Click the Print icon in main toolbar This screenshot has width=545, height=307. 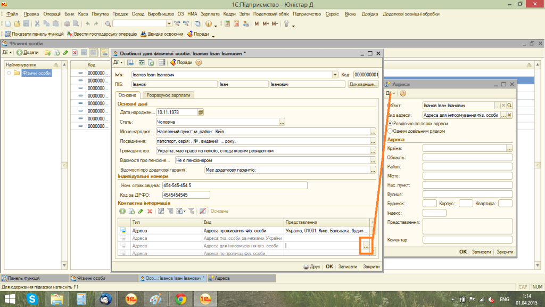[x=67, y=23]
